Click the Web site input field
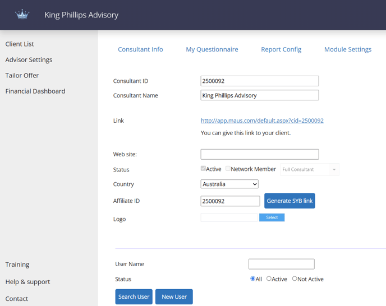The height and width of the screenshot is (306, 386). click(x=260, y=154)
